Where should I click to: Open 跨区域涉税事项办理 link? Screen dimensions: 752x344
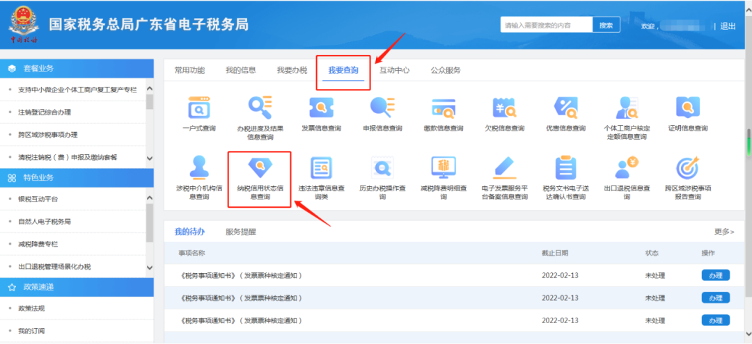(47, 135)
